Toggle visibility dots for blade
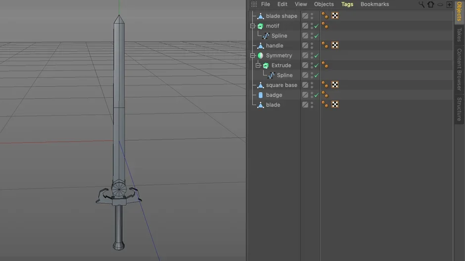This screenshot has width=465, height=261. [312, 105]
